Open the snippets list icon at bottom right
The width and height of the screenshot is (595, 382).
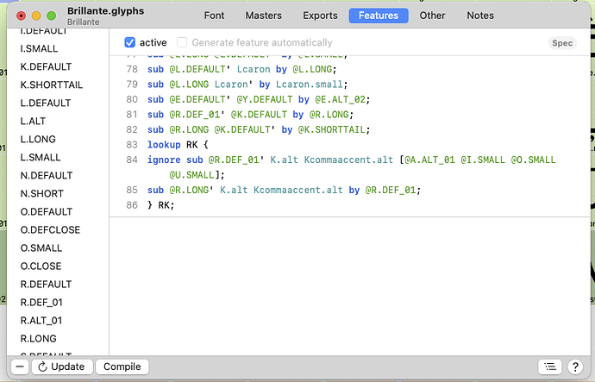(549, 366)
